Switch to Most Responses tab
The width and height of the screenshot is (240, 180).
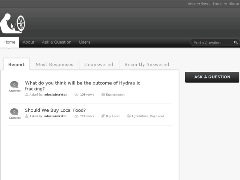click(x=54, y=64)
